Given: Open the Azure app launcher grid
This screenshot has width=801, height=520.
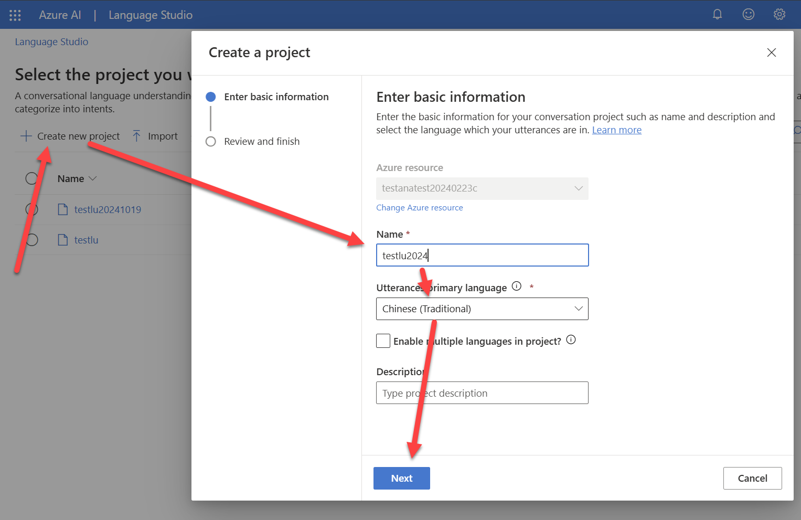Looking at the screenshot, I should click(15, 15).
